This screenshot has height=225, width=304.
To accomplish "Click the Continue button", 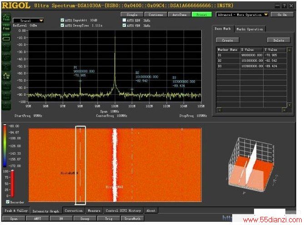I will (156, 15).
